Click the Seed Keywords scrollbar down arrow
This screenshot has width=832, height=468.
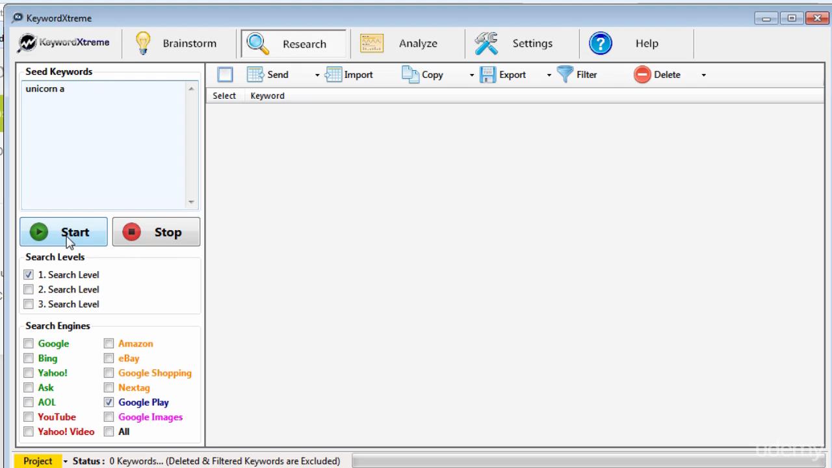(191, 201)
